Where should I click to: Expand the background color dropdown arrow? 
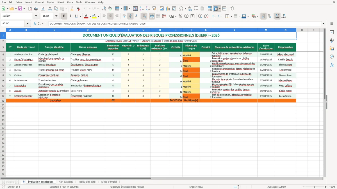tap(99, 16)
